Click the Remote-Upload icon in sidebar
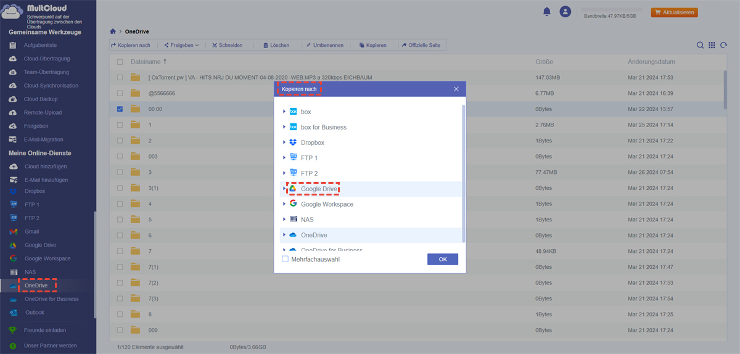740x354 pixels. [x=13, y=113]
